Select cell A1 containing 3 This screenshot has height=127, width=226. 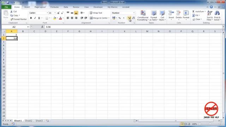(12, 35)
